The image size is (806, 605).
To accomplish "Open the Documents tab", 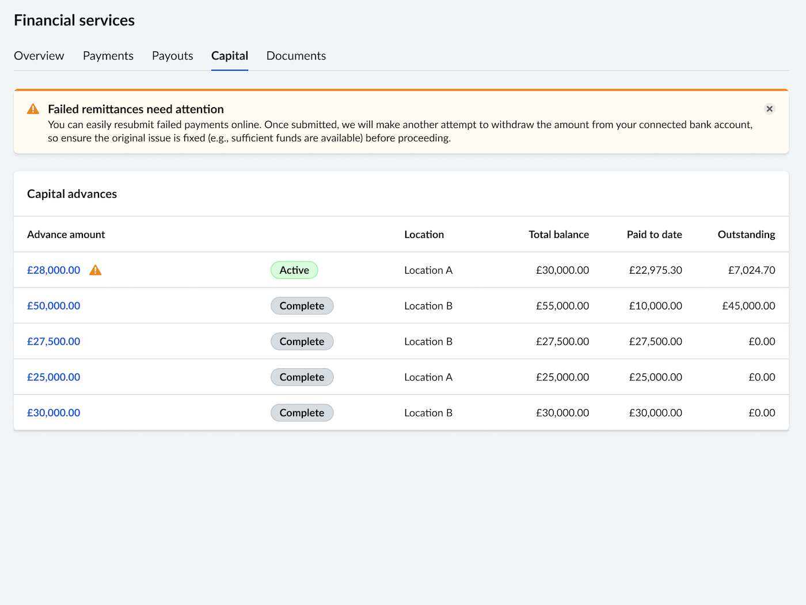I will tap(296, 56).
